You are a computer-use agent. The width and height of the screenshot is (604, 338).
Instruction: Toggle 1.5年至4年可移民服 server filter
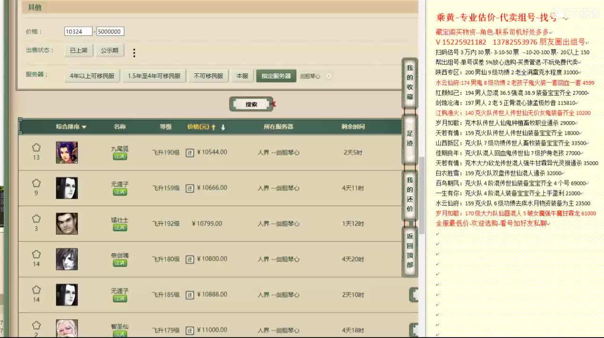click(x=154, y=76)
